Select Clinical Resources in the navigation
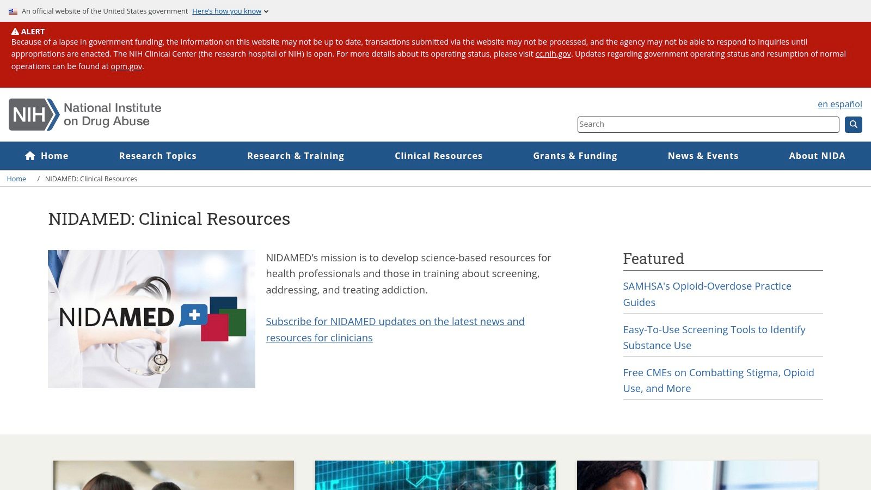Screen dimensions: 871x490 pyautogui.click(x=438, y=156)
